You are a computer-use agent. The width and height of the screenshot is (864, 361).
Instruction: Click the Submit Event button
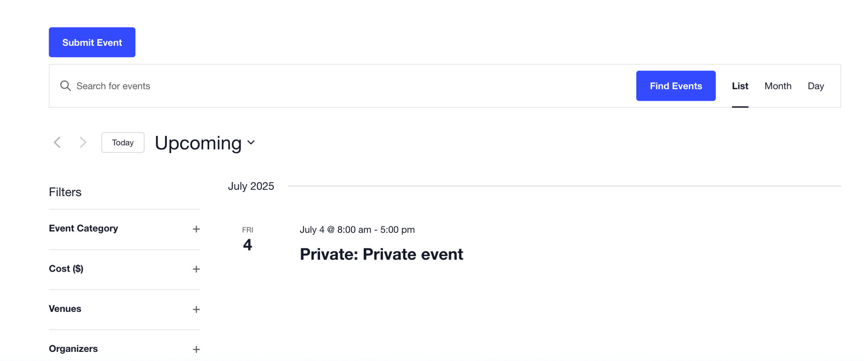click(92, 42)
